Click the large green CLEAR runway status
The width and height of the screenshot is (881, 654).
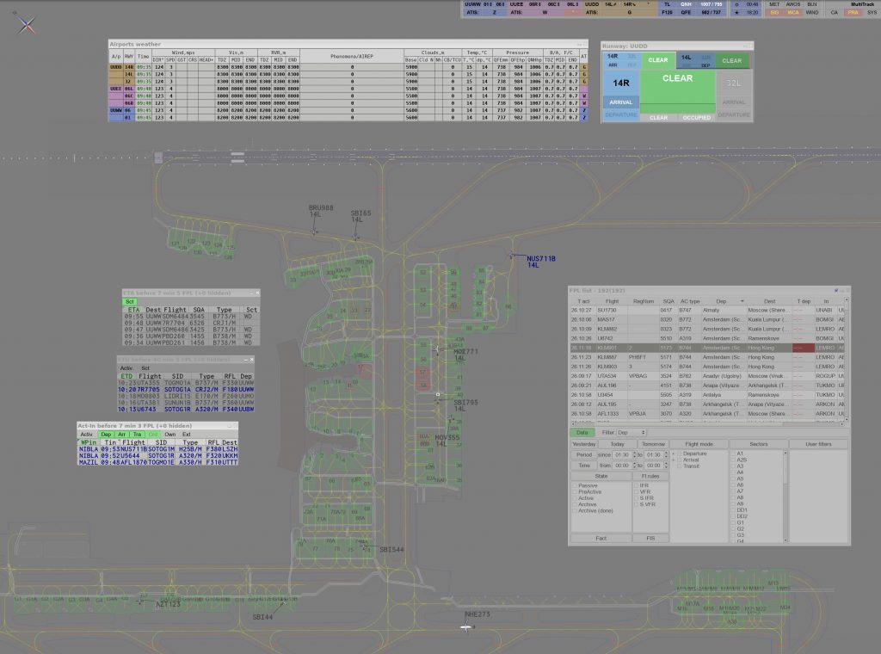pos(677,79)
